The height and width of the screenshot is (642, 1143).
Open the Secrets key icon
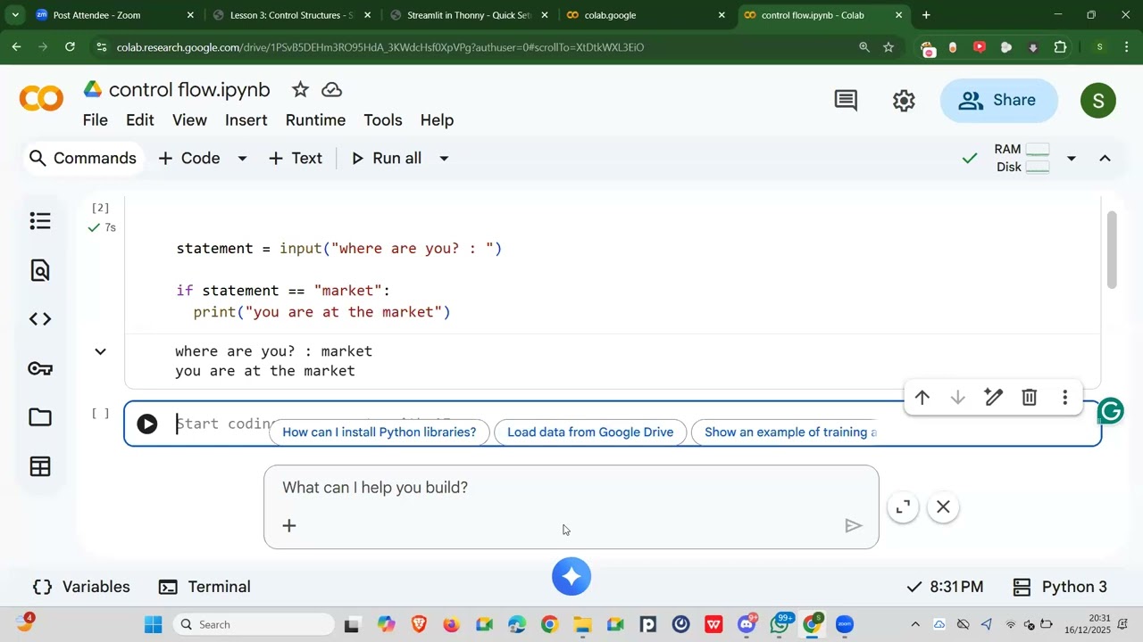(40, 368)
